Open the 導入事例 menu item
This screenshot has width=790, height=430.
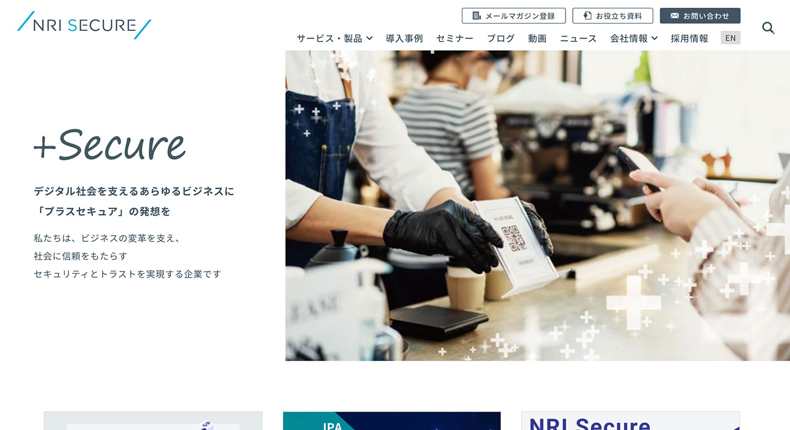coord(404,39)
